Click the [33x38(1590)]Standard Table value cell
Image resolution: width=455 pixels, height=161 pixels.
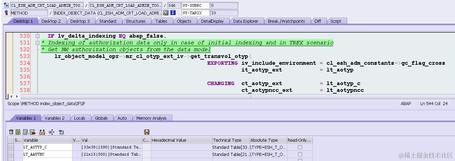tap(112, 147)
